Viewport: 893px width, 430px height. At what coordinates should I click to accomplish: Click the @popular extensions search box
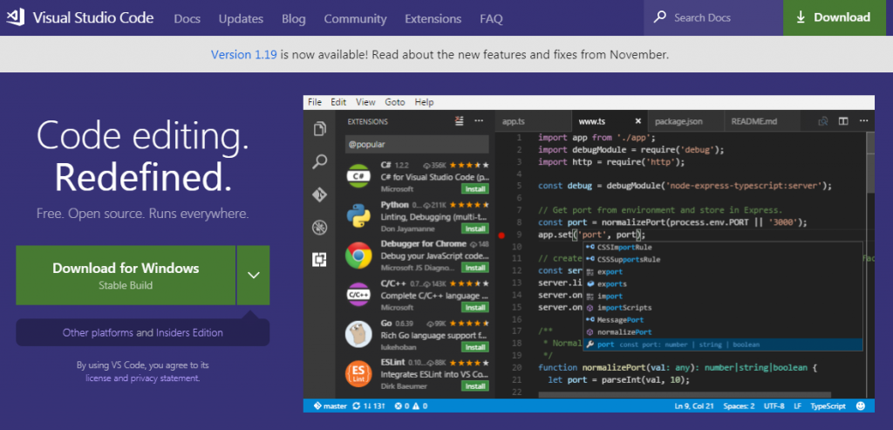[417, 145]
